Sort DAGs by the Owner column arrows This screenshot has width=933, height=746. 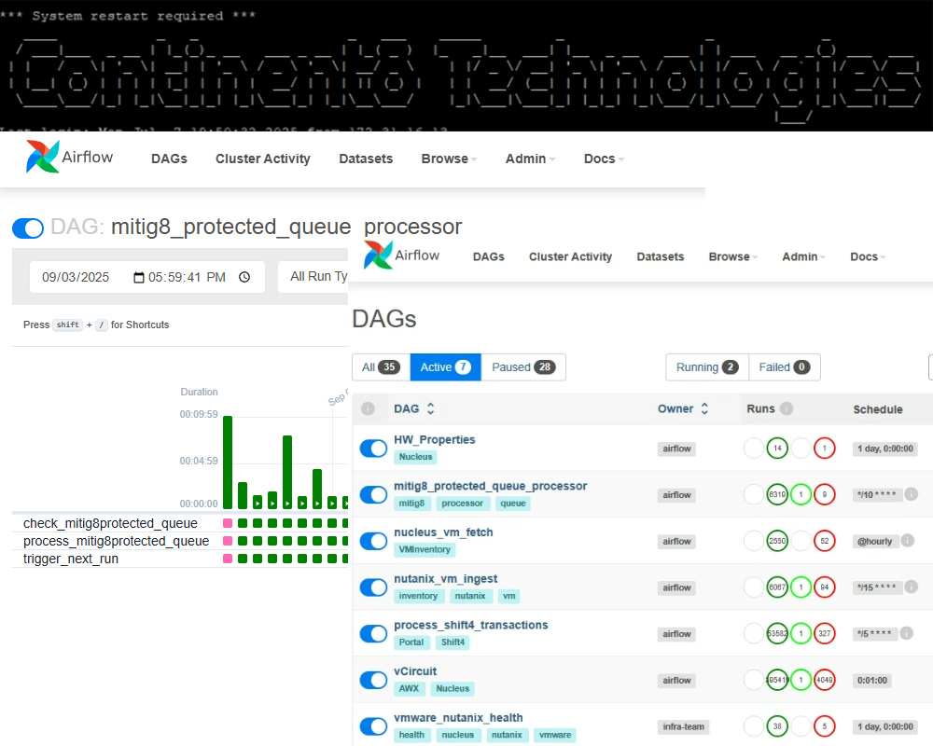pos(704,408)
